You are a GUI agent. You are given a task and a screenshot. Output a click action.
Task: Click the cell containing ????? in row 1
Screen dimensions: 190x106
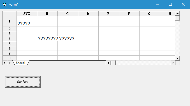[27, 21]
